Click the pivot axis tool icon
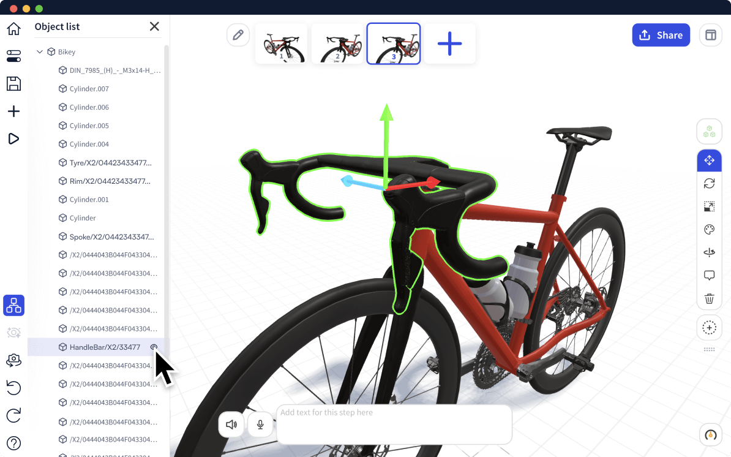The width and height of the screenshot is (731, 457). 709,252
